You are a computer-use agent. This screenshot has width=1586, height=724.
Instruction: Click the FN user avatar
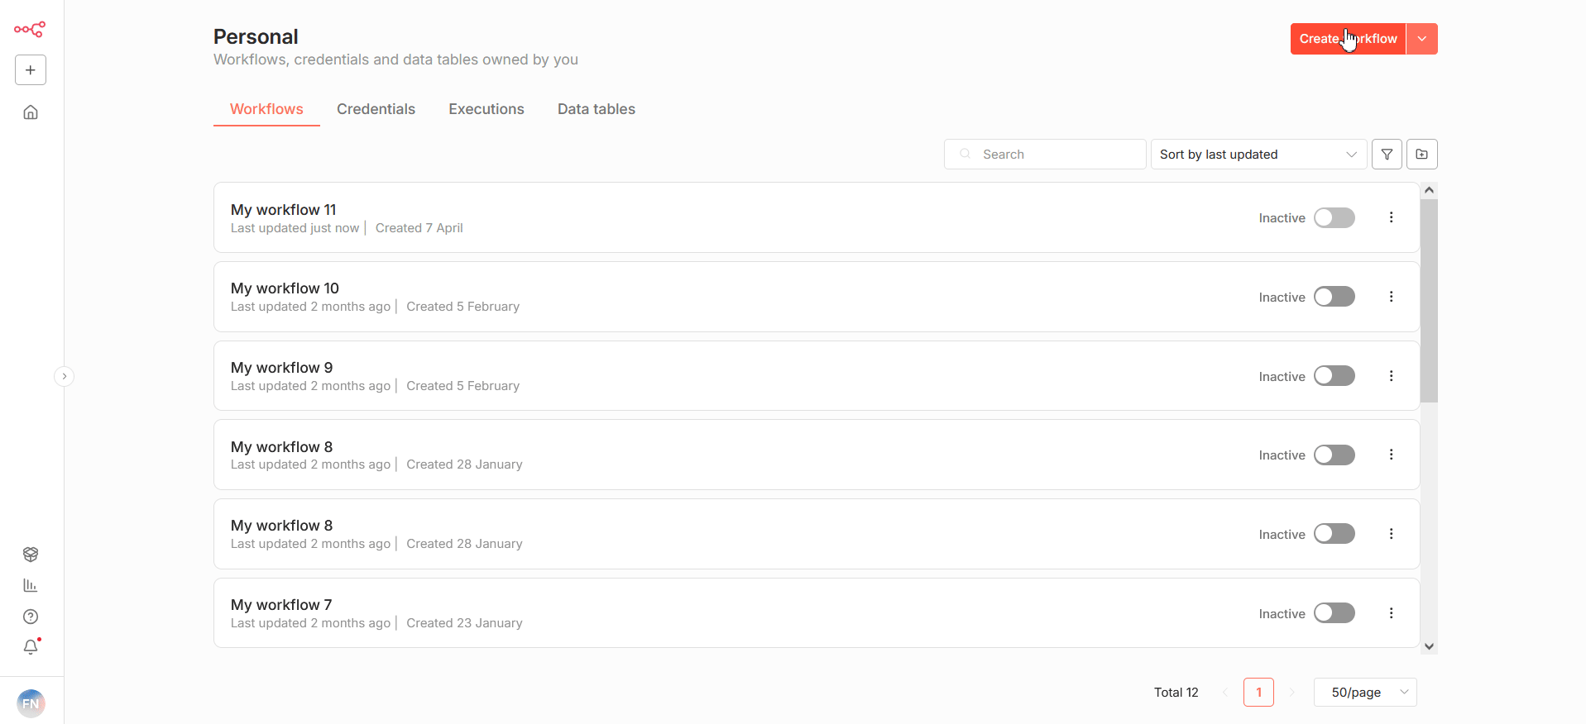31,703
